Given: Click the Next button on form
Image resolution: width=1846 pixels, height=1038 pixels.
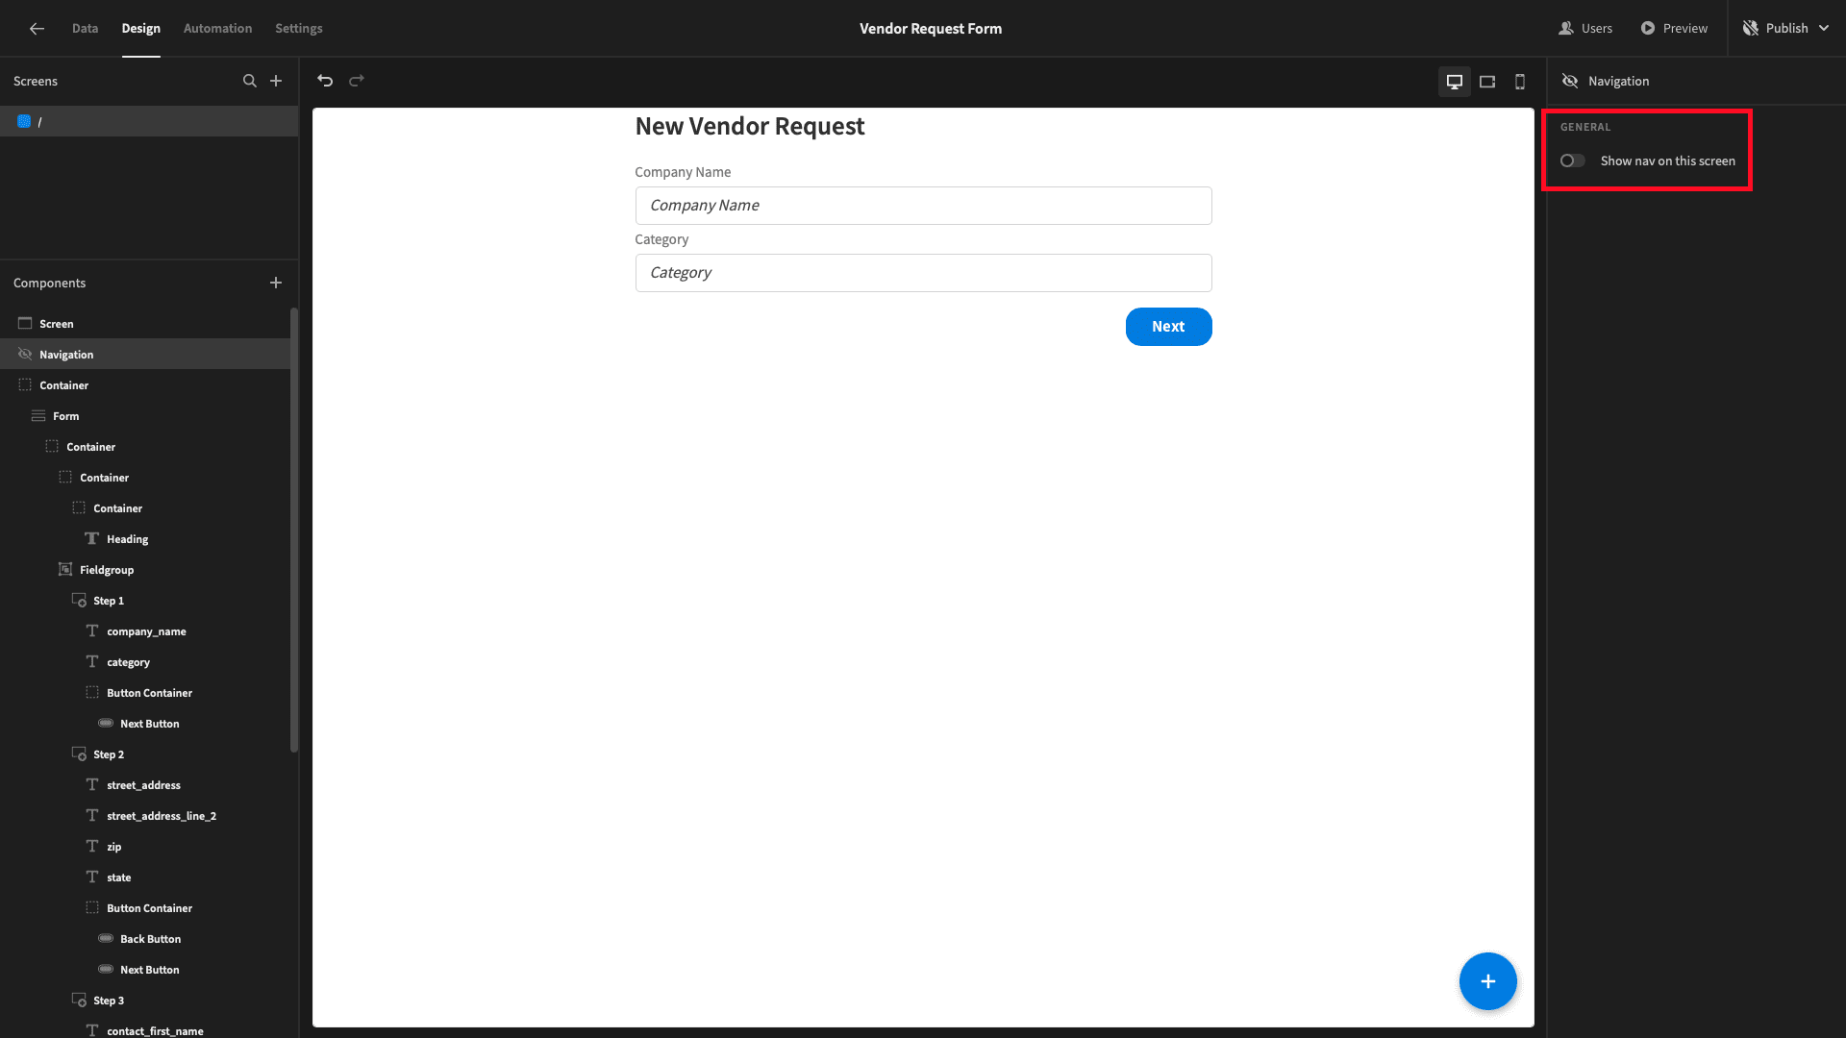Looking at the screenshot, I should coord(1168,326).
